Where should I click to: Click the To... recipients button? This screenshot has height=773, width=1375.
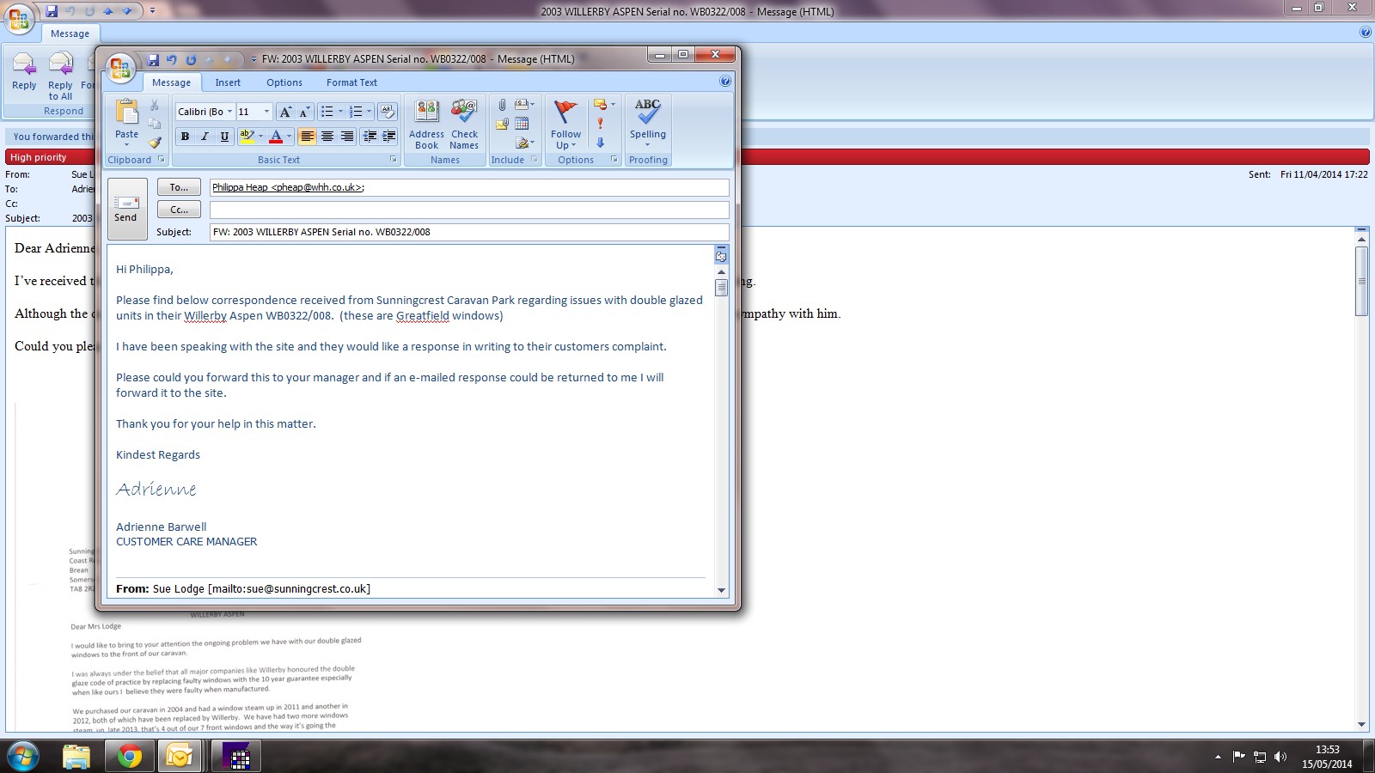(x=179, y=187)
